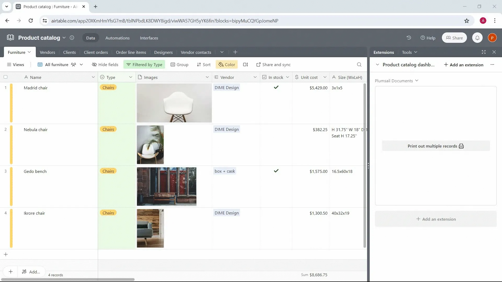Switch to the Client orders tab
The height and width of the screenshot is (282, 502).
96,52
